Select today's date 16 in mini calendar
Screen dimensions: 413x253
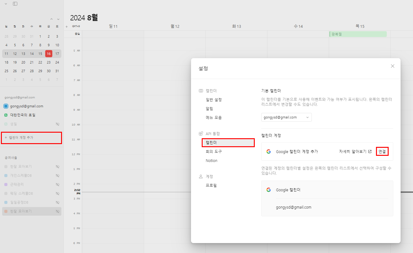point(49,54)
